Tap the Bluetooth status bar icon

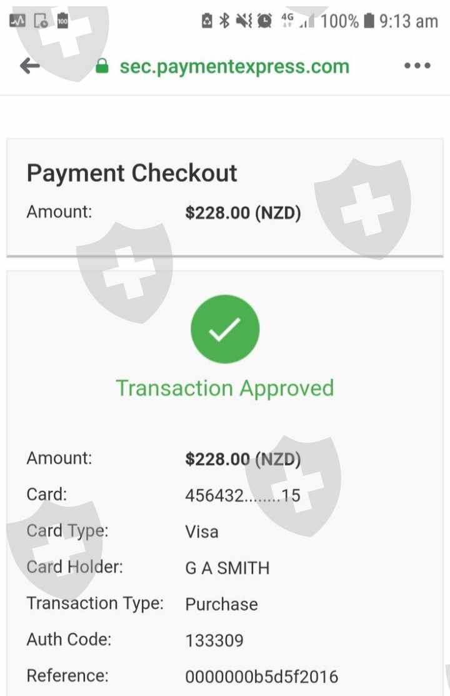[x=224, y=21]
